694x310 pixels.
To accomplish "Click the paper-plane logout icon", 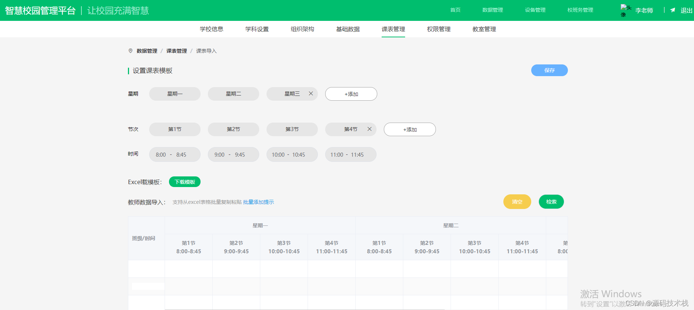I will pos(673,10).
